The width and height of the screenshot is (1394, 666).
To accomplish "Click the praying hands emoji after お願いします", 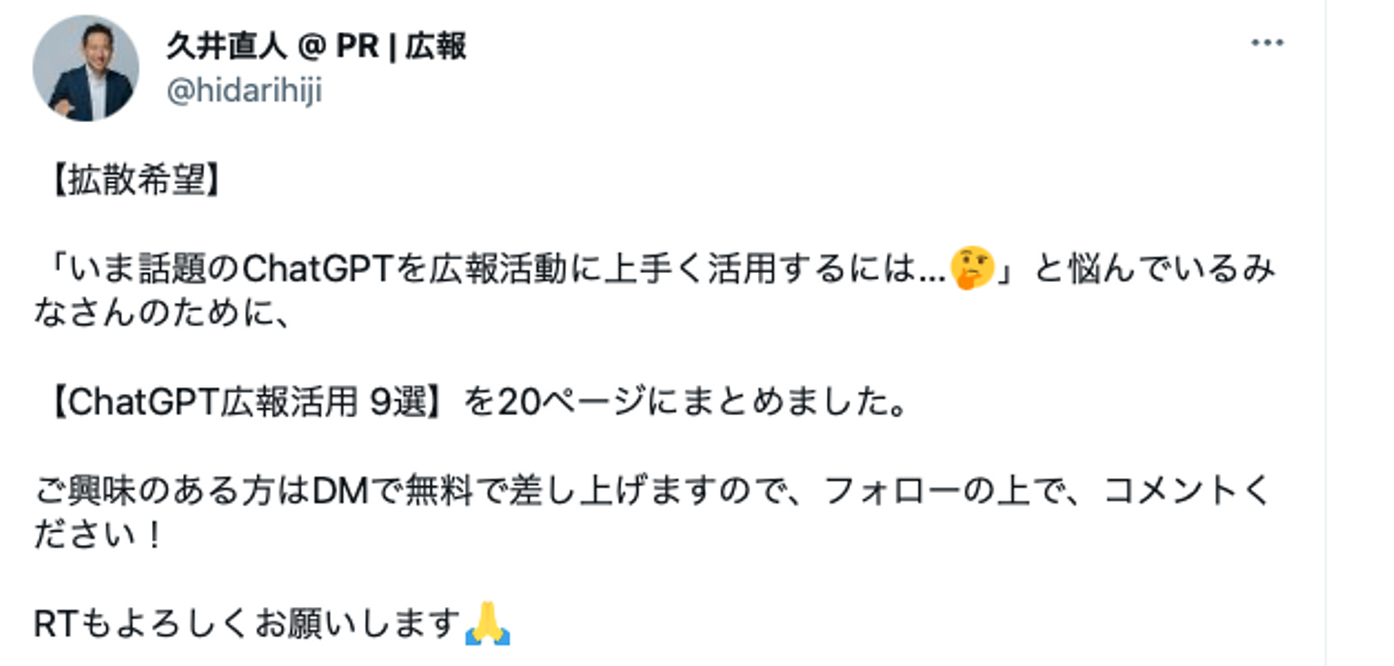I will 487,624.
